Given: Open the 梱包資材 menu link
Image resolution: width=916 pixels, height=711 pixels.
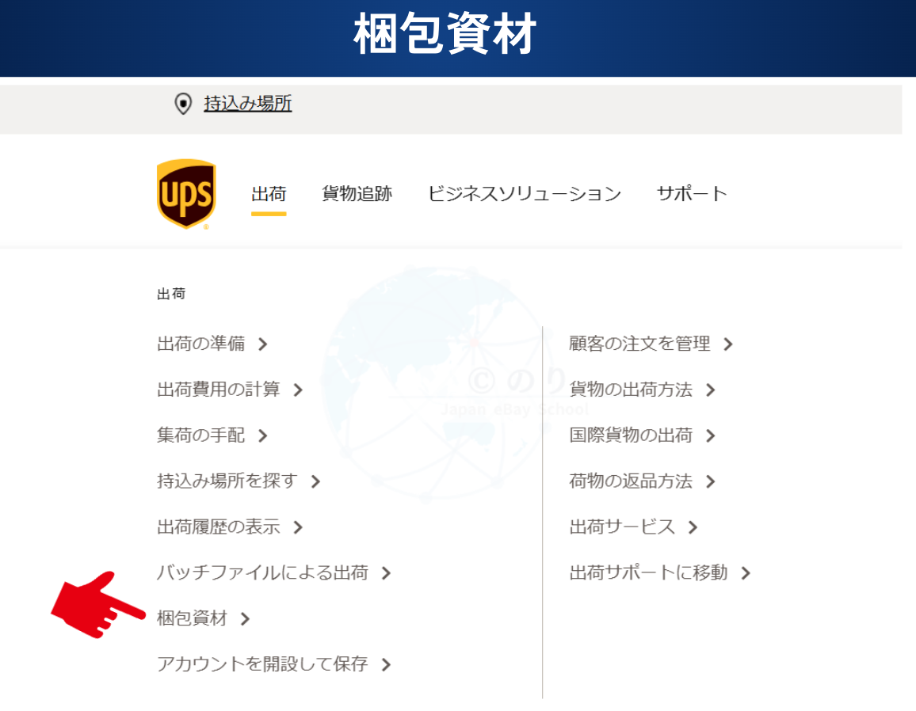Looking at the screenshot, I should coord(193,618).
